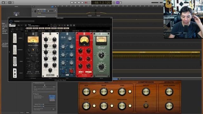Adjust the master volume slider top right
This screenshot has height=114, width=203.
(157, 3)
